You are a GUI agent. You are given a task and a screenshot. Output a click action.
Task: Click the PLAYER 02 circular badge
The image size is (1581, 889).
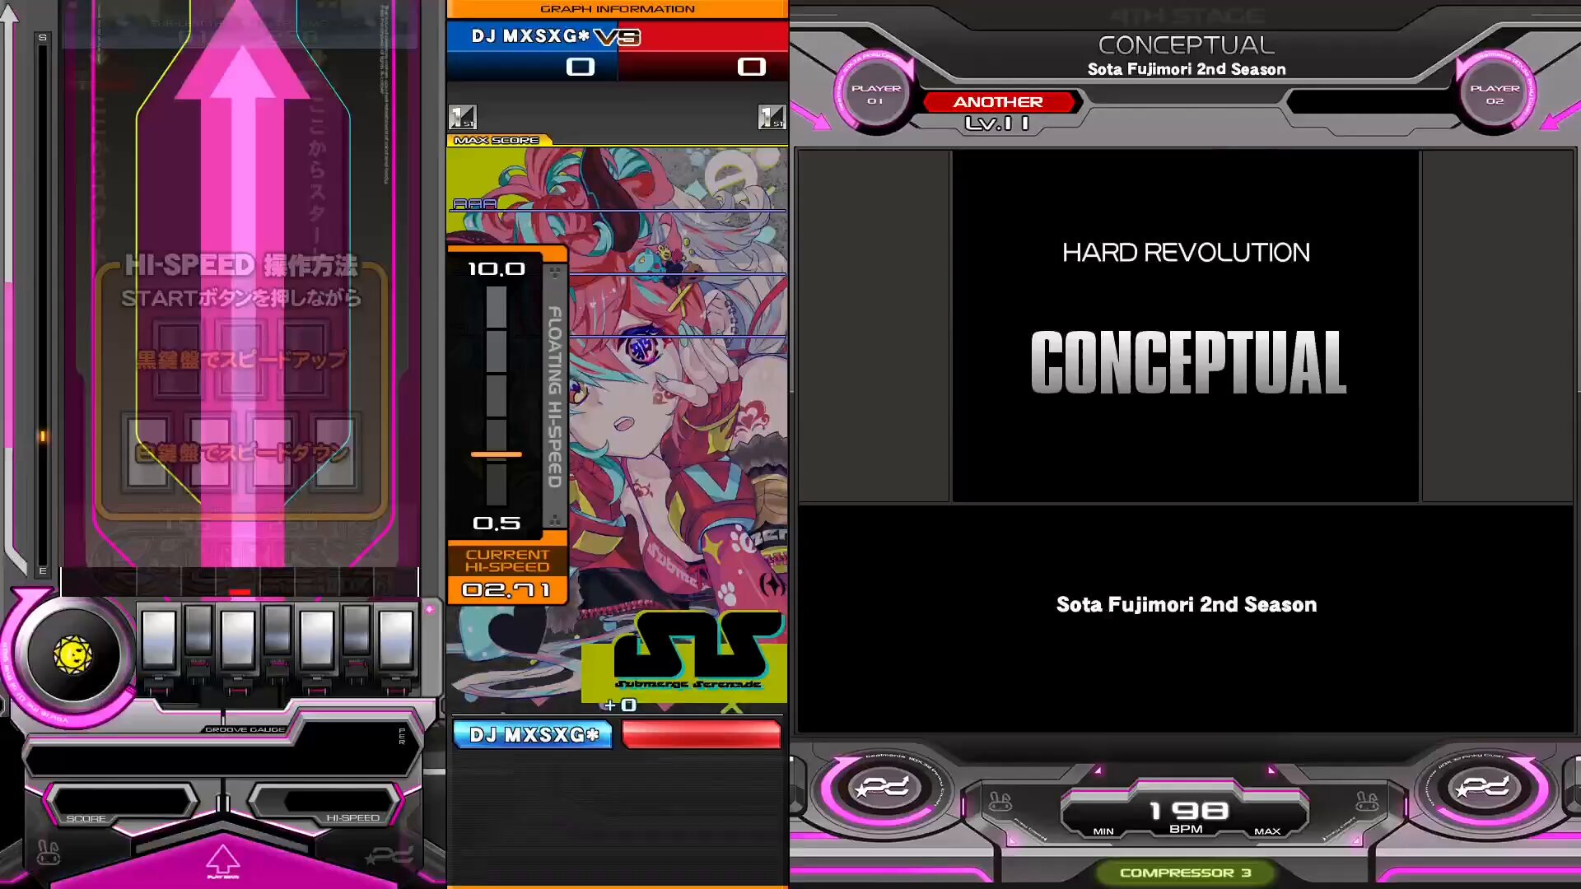point(1495,94)
